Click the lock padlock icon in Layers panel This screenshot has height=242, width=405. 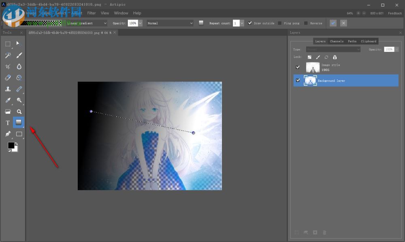click(x=335, y=57)
